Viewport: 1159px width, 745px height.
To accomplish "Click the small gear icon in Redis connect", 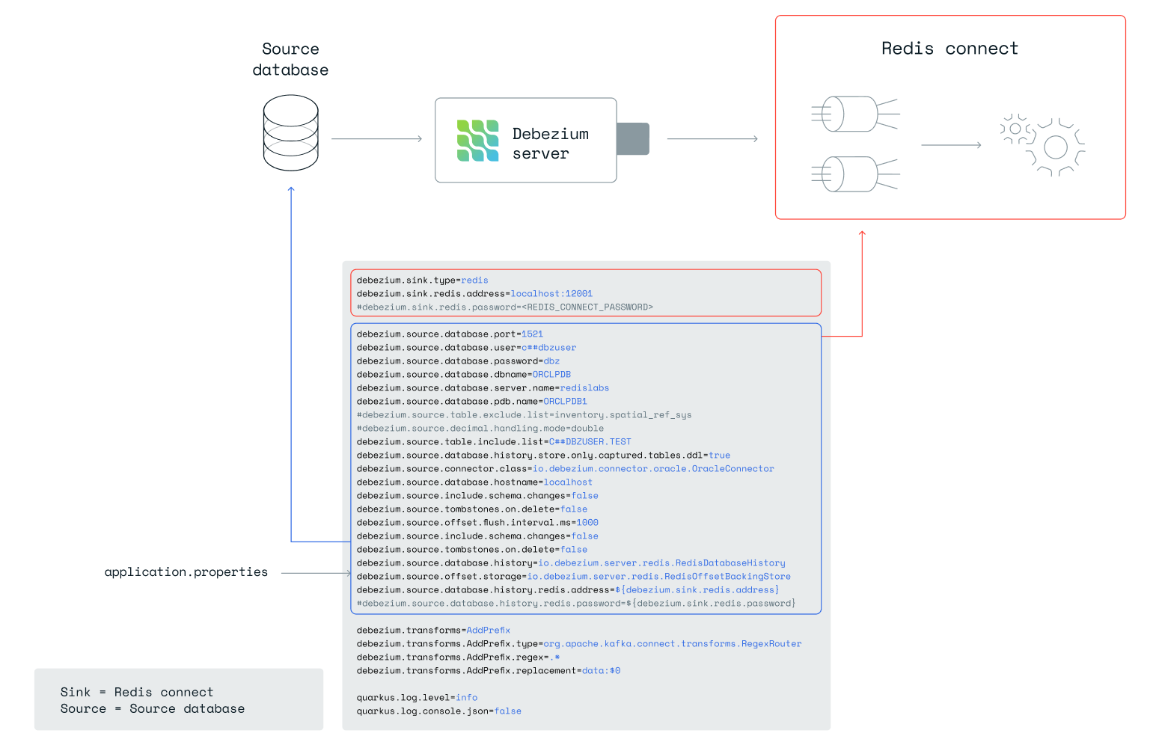I will click(1015, 129).
